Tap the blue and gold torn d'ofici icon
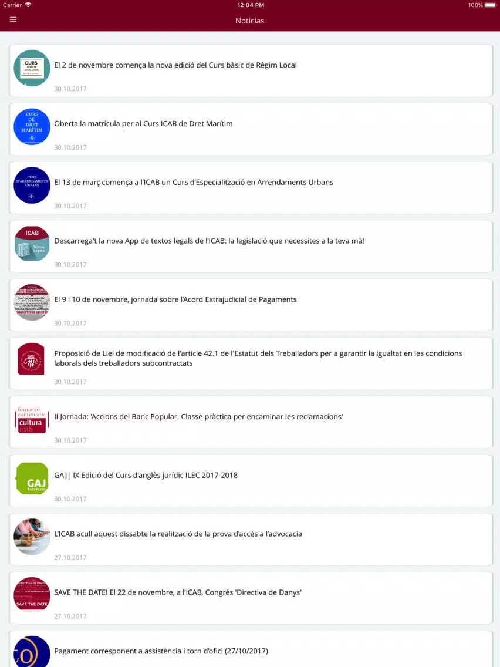This screenshot has height=667, width=500. [x=32, y=651]
